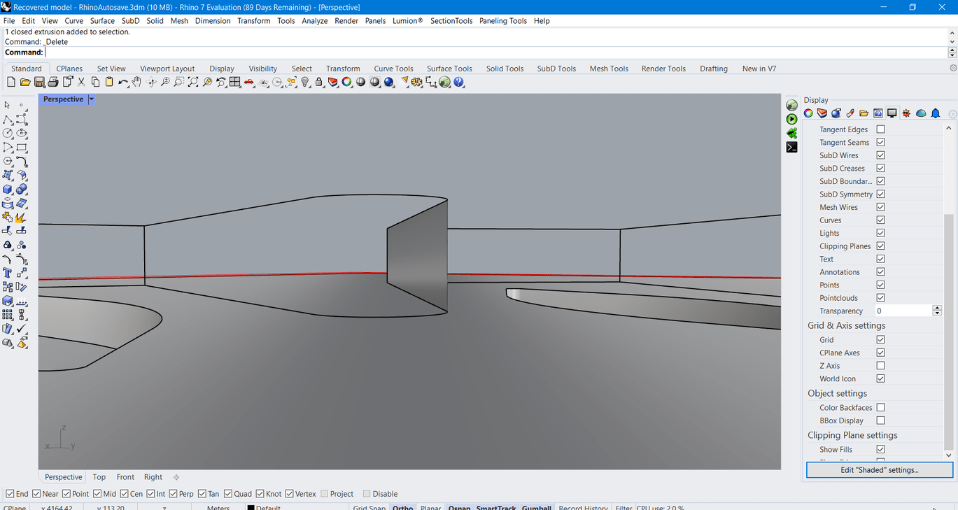Toggle the BBox Display checkbox

point(880,420)
